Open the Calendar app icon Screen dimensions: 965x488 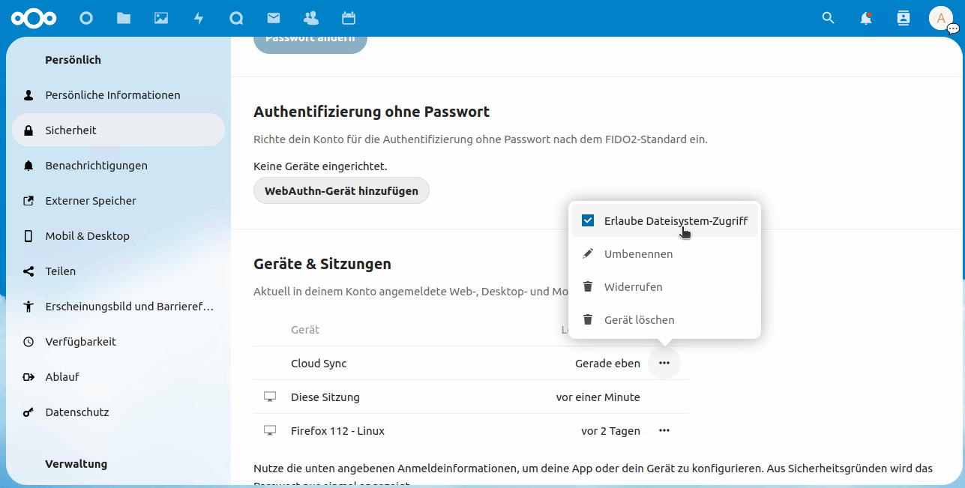[349, 18]
